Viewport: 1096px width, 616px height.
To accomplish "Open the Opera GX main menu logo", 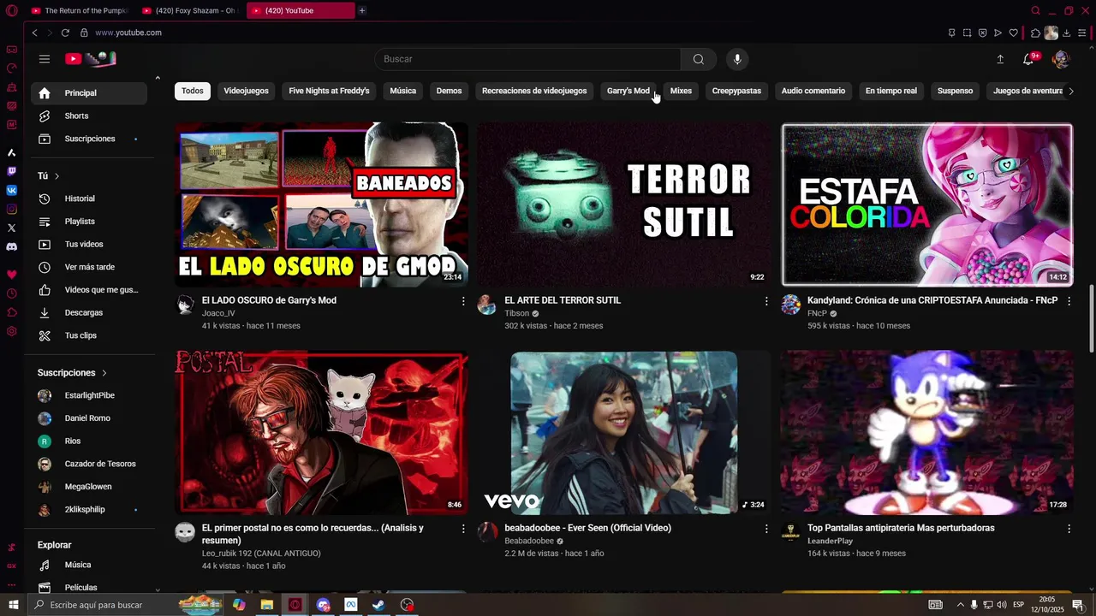I will 11,10.
